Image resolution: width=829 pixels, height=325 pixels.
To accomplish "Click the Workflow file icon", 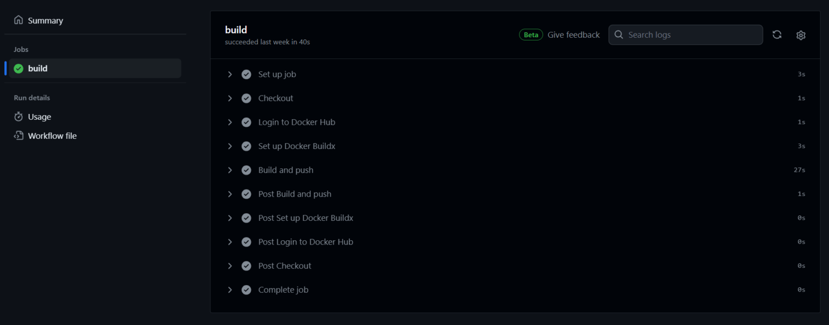I will [x=18, y=136].
